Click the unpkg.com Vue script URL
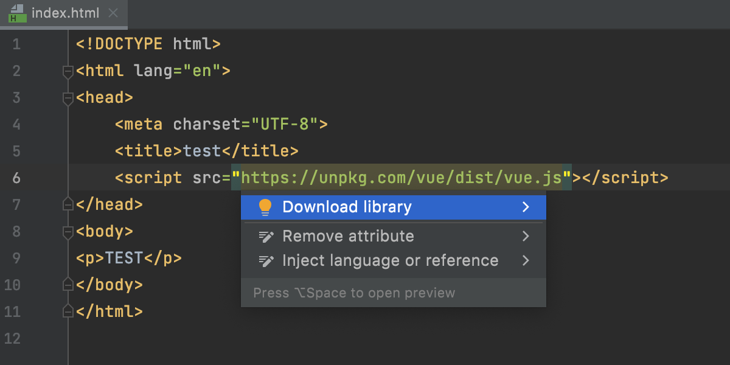The width and height of the screenshot is (730, 365). tap(401, 178)
